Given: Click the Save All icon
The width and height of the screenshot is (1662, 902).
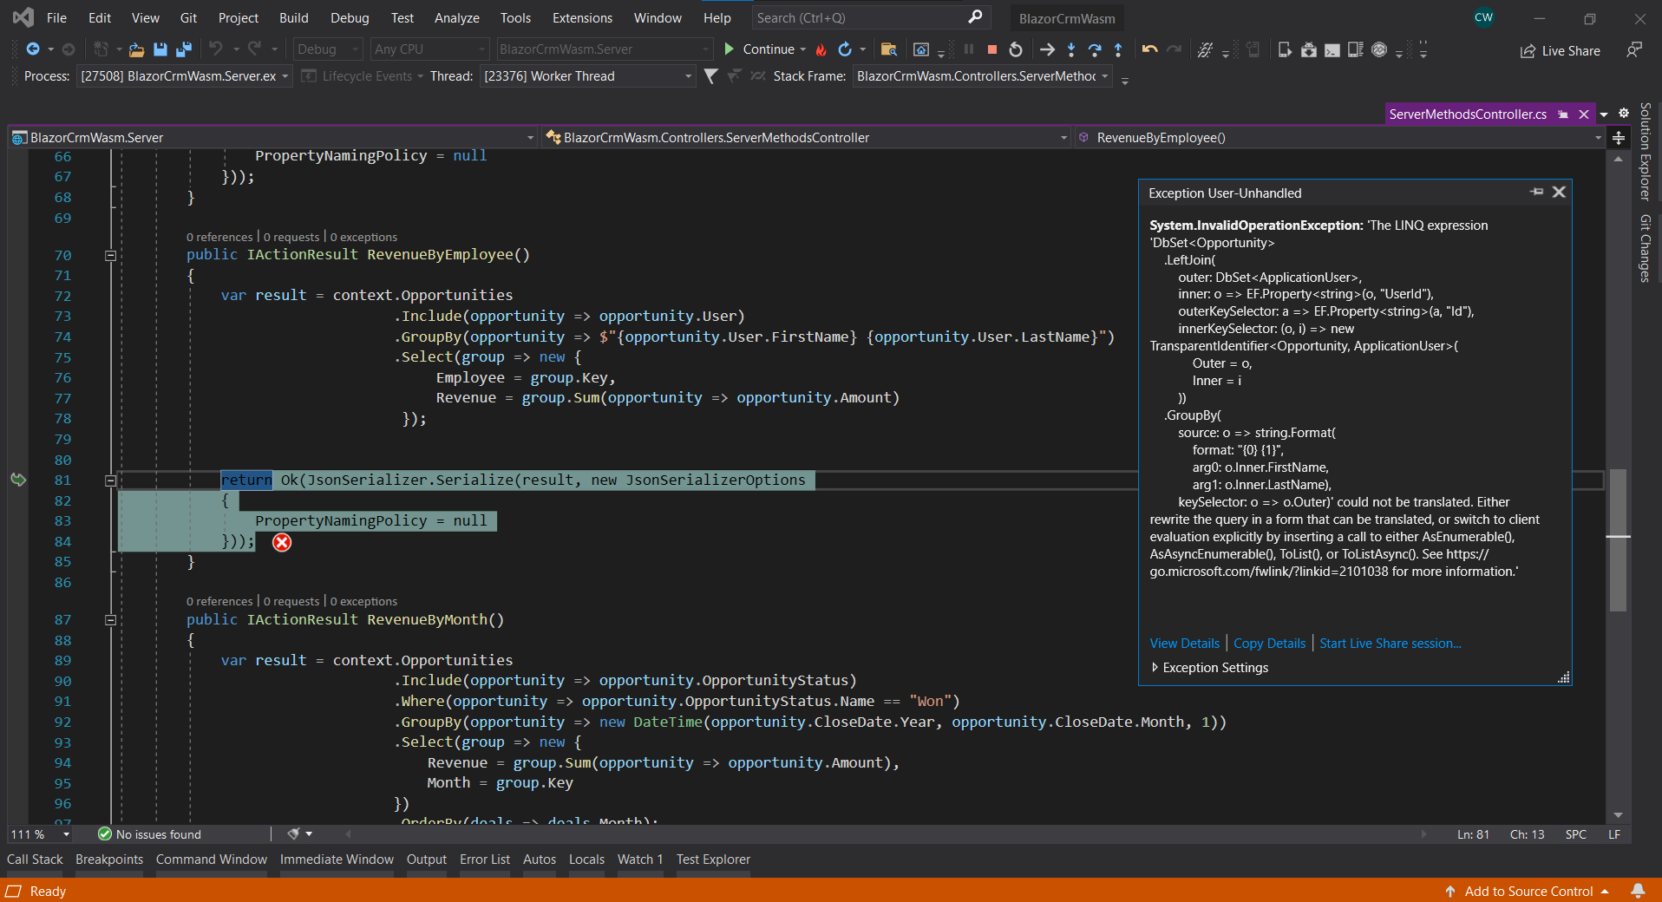Looking at the screenshot, I should pyautogui.click(x=183, y=49).
